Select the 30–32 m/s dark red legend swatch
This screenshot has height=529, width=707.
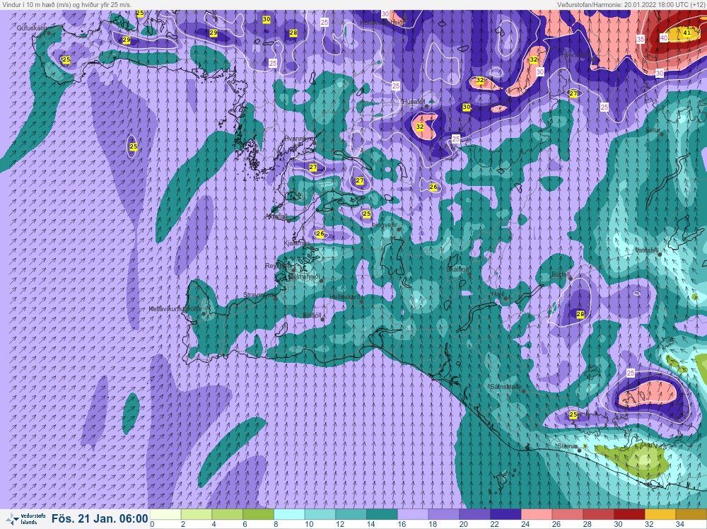(x=629, y=515)
